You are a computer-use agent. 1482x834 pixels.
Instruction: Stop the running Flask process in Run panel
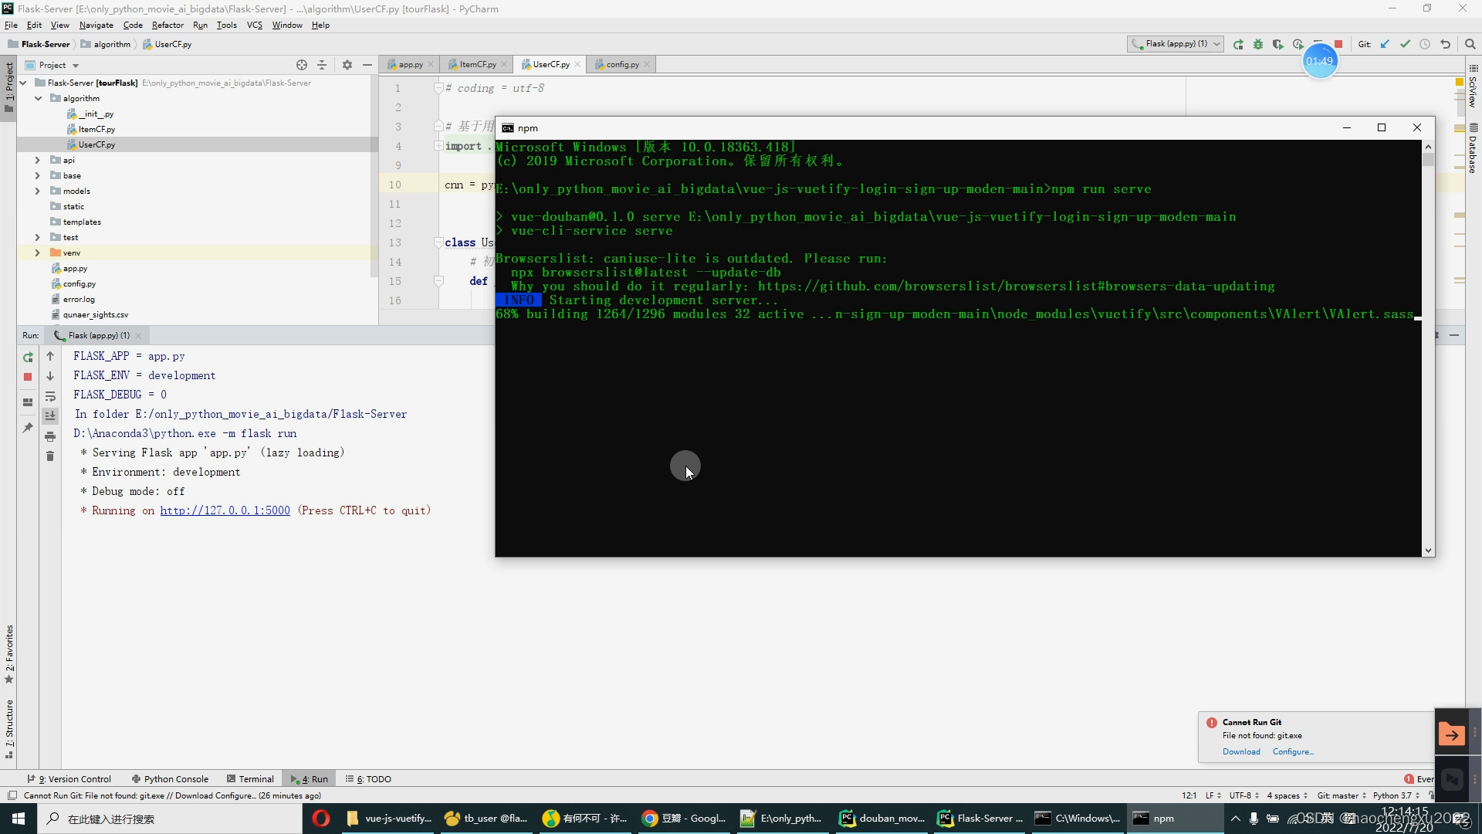click(x=28, y=377)
